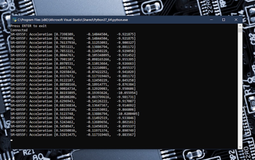Click the acceleration value 0.9337672
Screen dimensions: 255x160
[x=65, y=76]
